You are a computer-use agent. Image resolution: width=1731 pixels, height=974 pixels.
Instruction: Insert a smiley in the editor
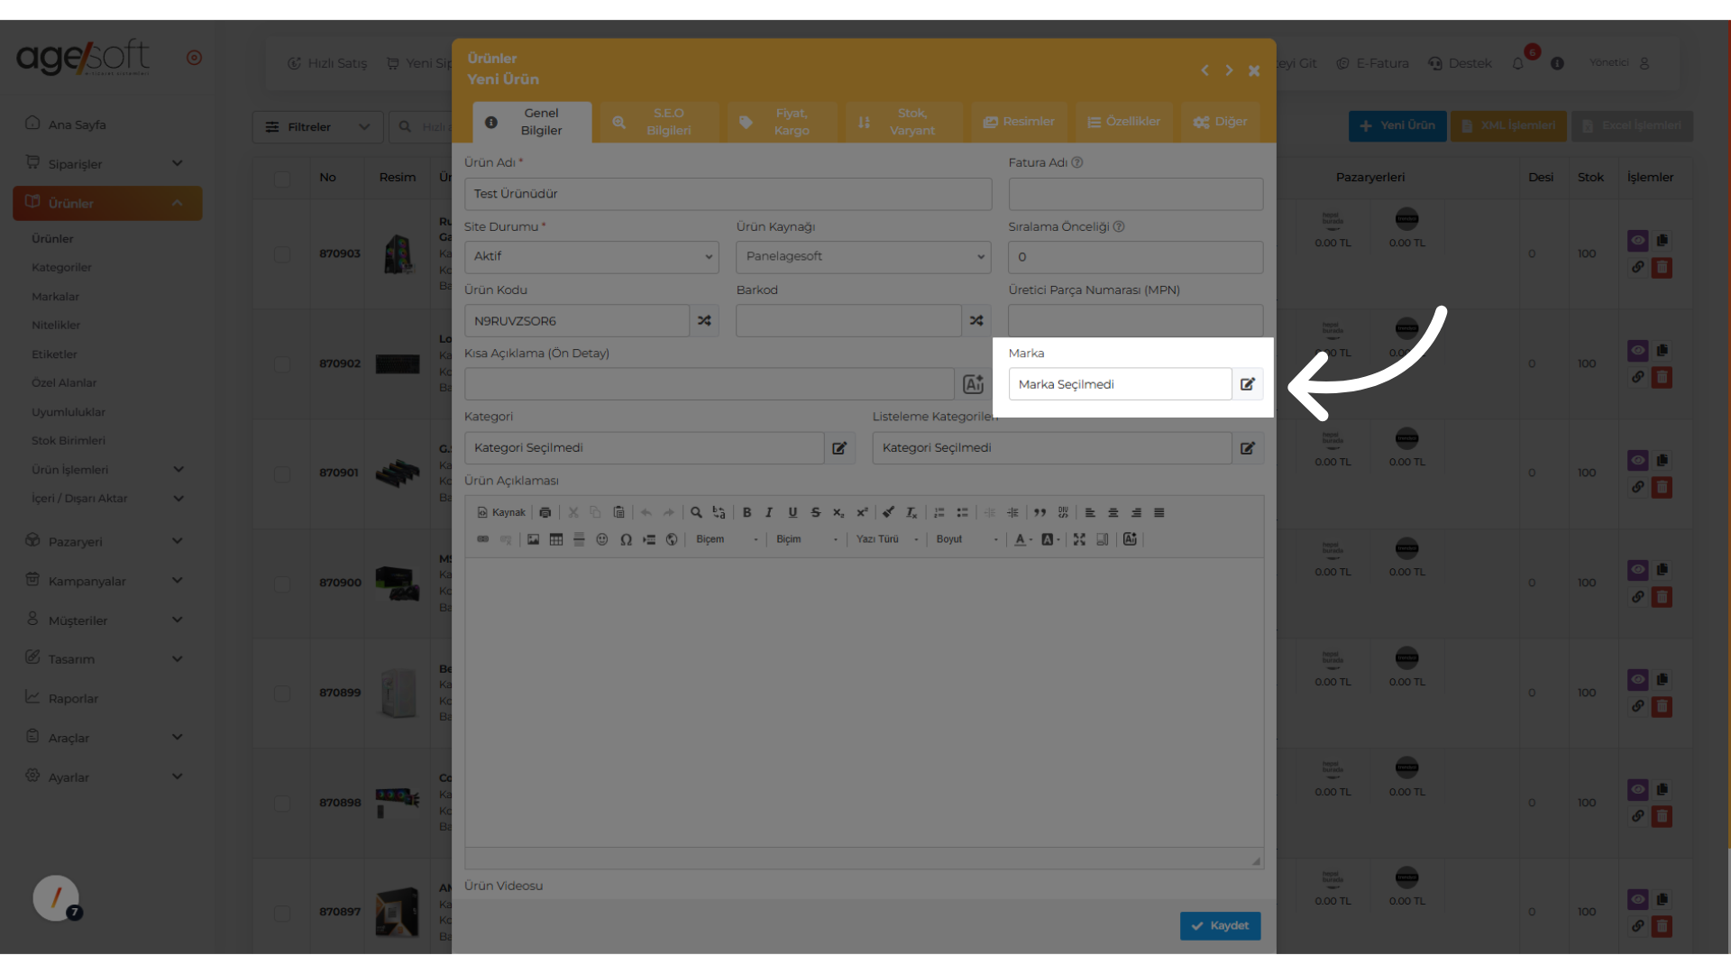tap(602, 539)
